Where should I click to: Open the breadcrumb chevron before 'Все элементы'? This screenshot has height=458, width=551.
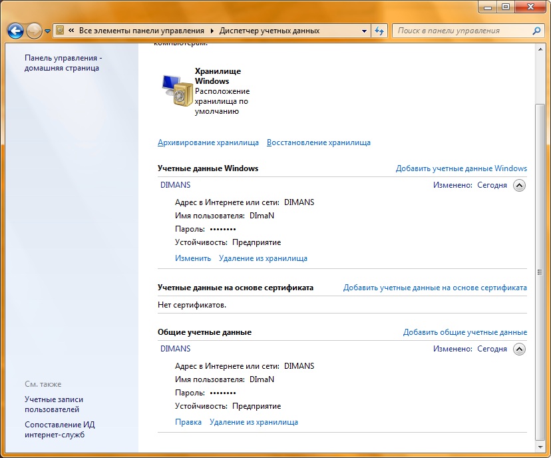click(71, 31)
